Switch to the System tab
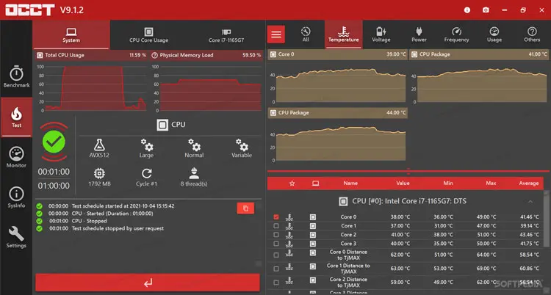Viewport: 551px width, 295px height. pos(71,34)
